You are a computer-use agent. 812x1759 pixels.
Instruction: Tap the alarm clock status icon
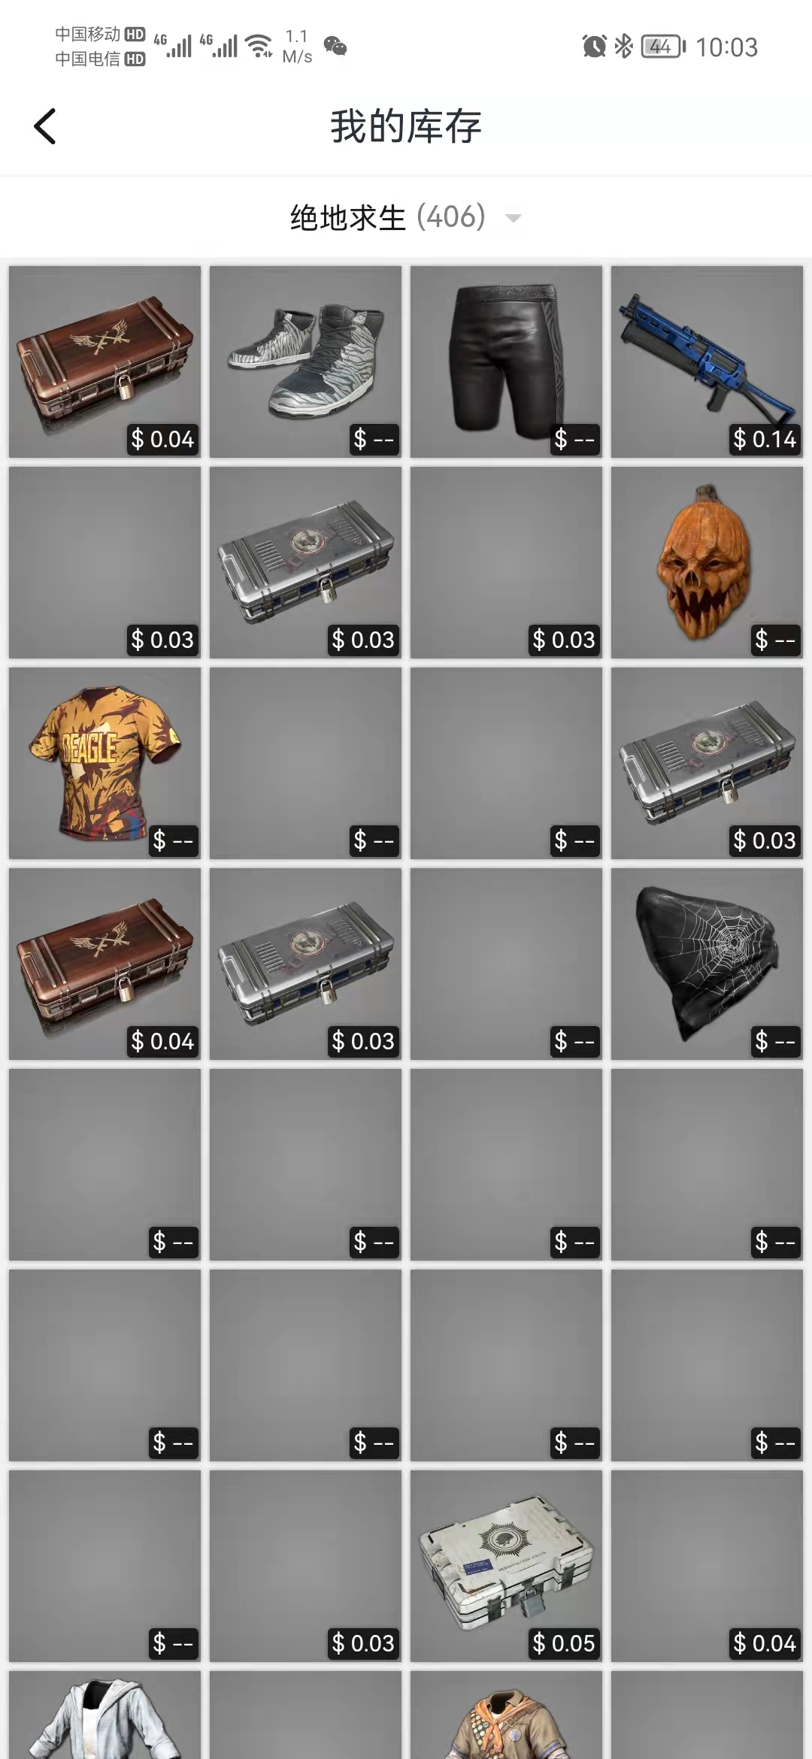coord(594,47)
